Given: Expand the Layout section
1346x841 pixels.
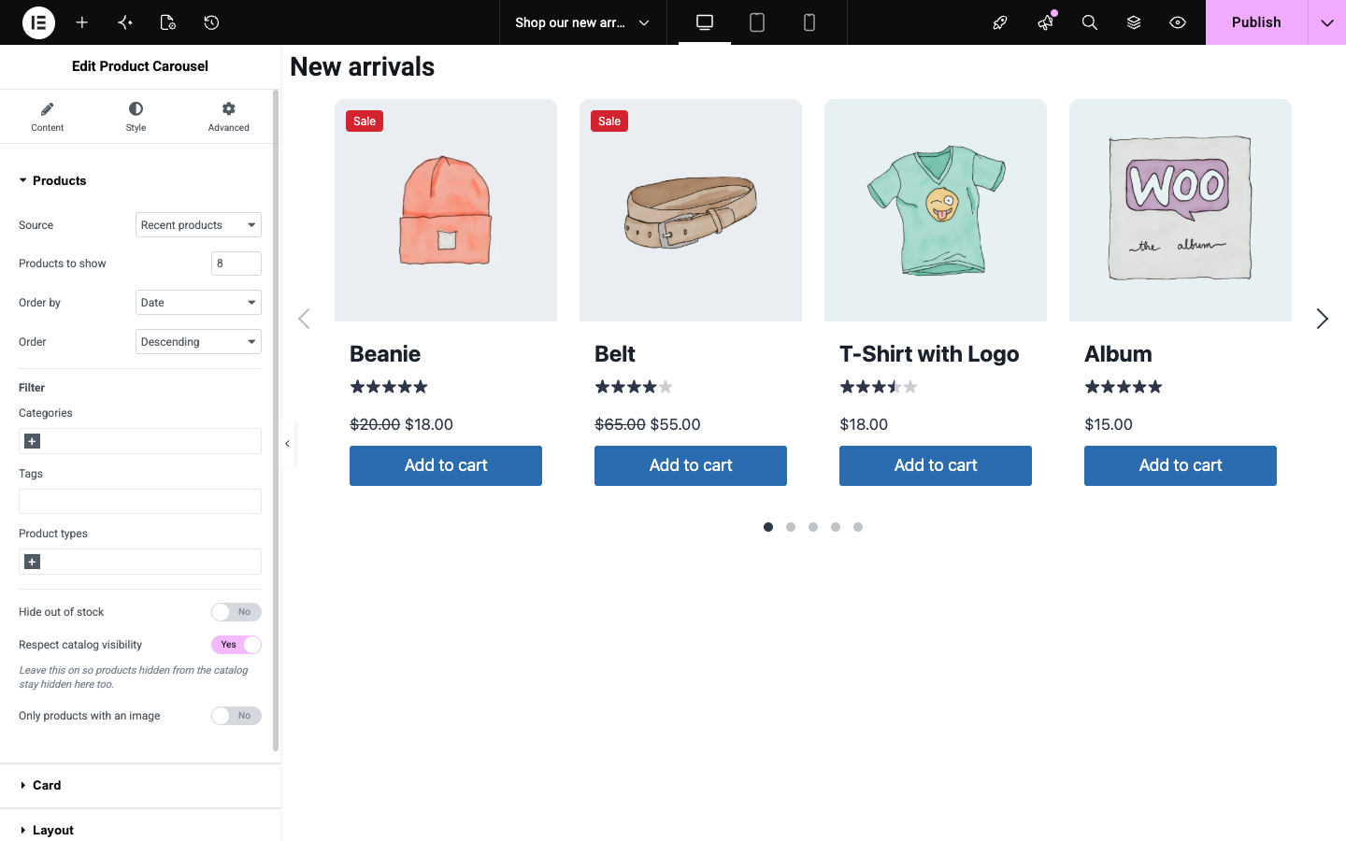Looking at the screenshot, I should pos(140,829).
